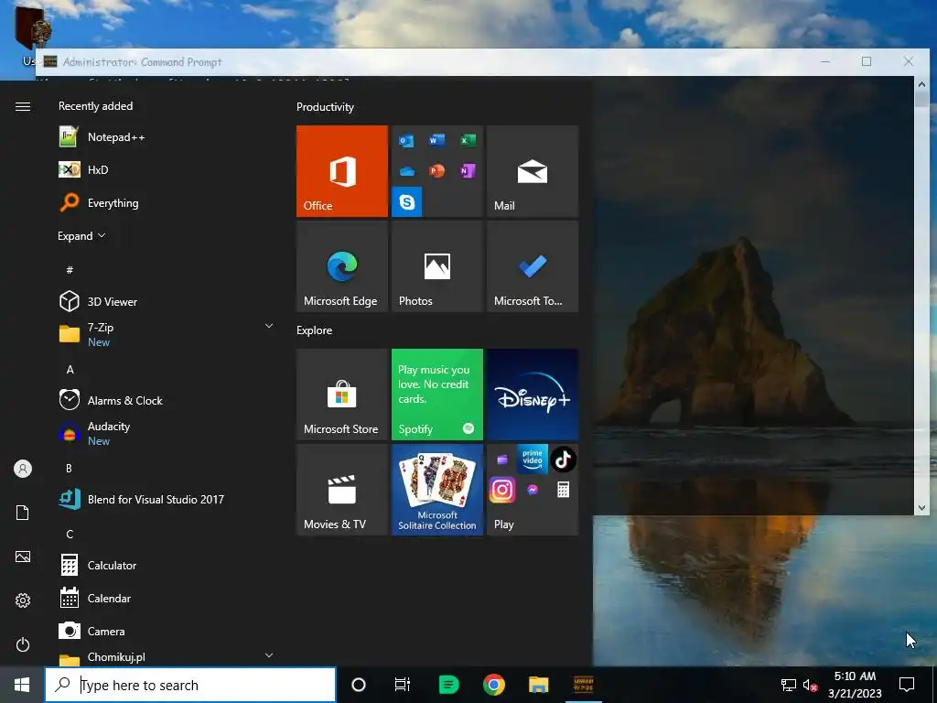Launch Microsoft Edge tile
Image resolution: width=937 pixels, height=703 pixels.
pyautogui.click(x=342, y=266)
